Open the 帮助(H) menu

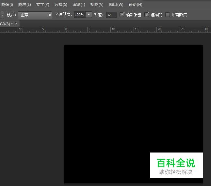135,5
